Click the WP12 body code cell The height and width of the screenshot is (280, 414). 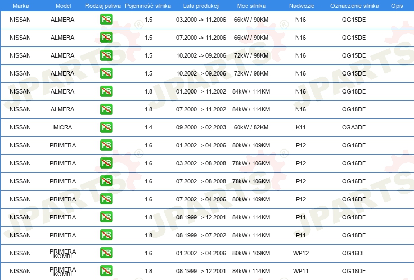pyautogui.click(x=301, y=253)
